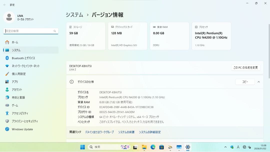Open the 個人用設定 paintbrush icon
This screenshot has height=152, width=270.
(x=7, y=74)
